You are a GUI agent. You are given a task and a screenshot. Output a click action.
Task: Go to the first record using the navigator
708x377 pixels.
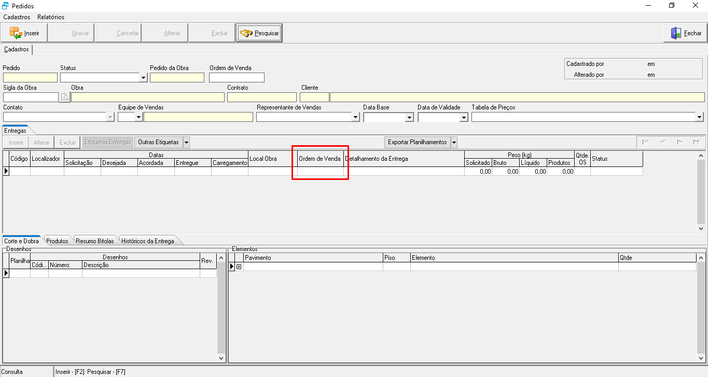[x=645, y=142]
